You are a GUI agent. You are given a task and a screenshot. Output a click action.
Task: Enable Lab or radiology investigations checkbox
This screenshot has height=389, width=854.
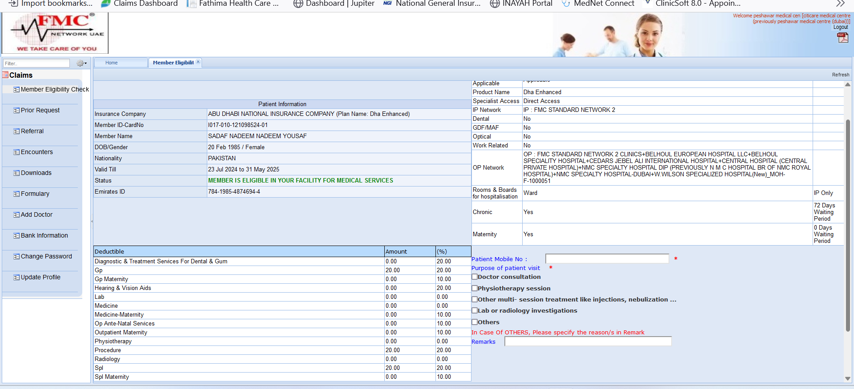coord(475,310)
